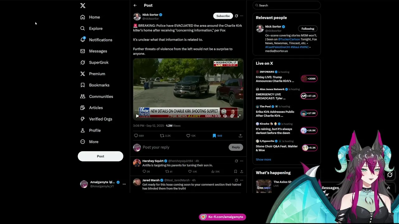
Task: Open account menu dots beside Amalgamyte
Action: click(x=124, y=184)
